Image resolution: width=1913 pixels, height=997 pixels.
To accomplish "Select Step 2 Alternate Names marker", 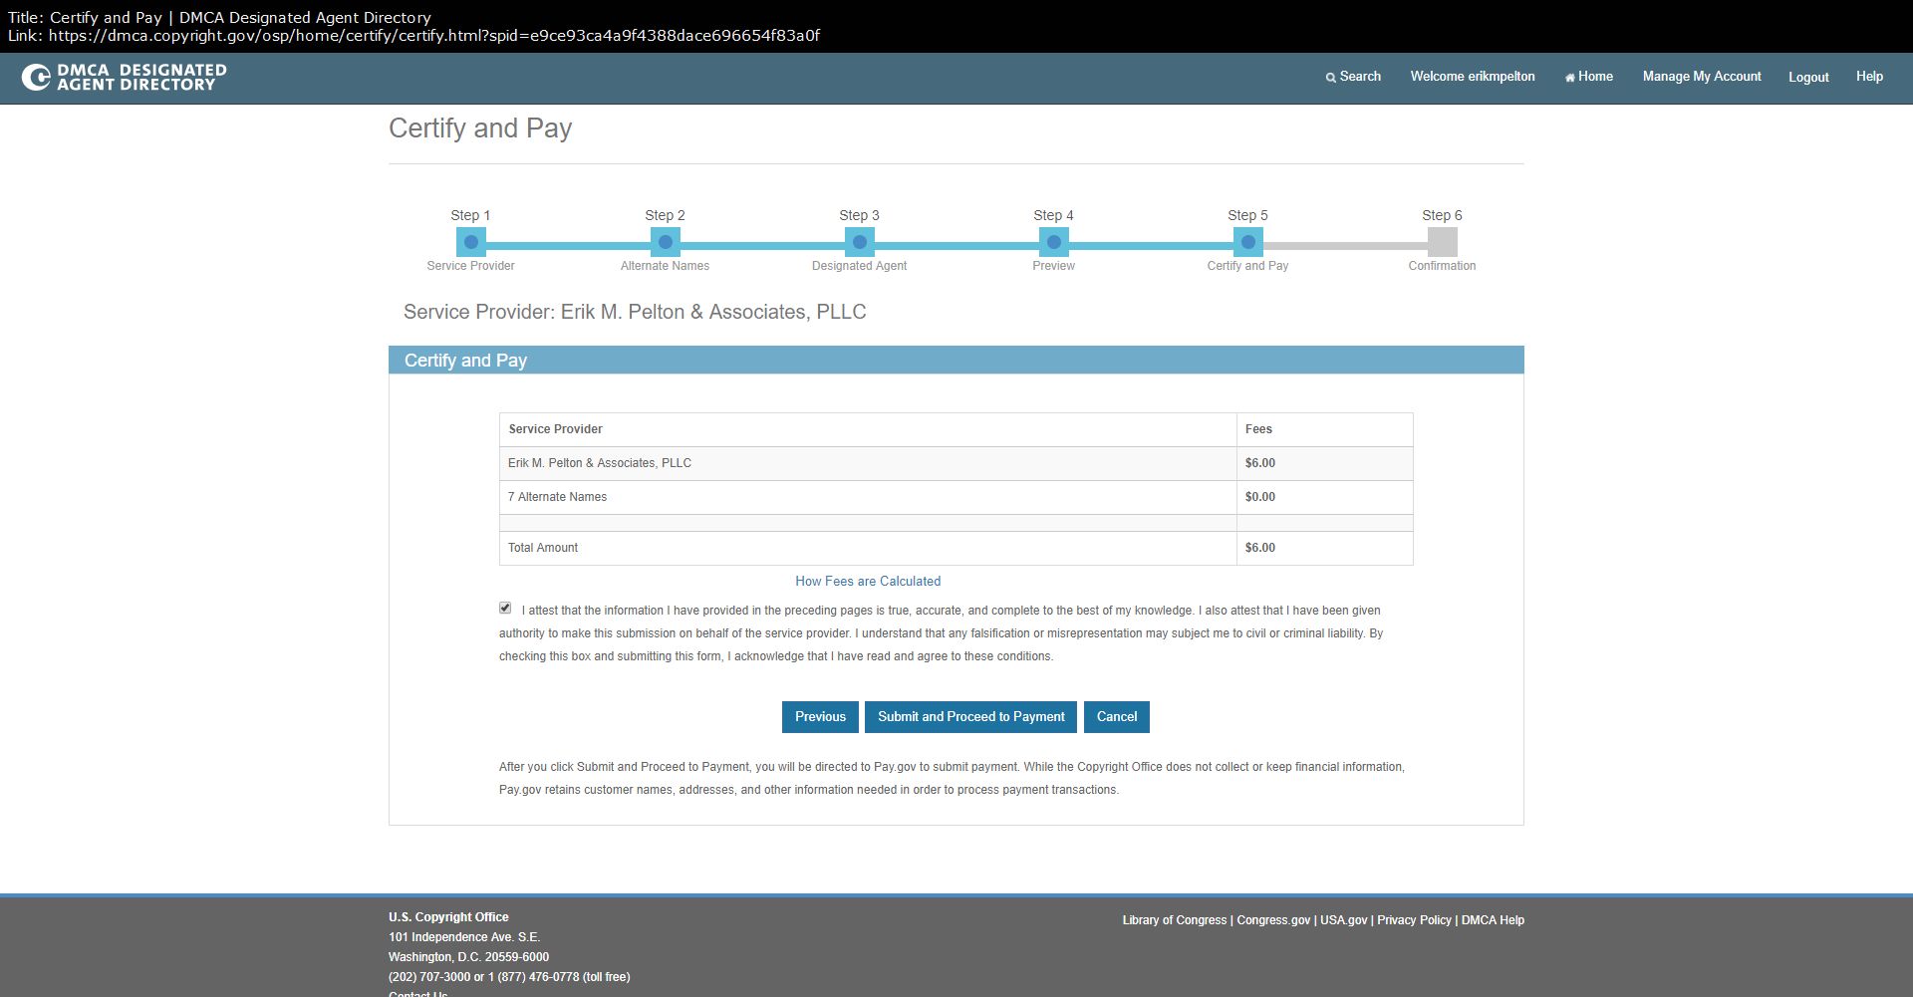I will [x=666, y=242].
